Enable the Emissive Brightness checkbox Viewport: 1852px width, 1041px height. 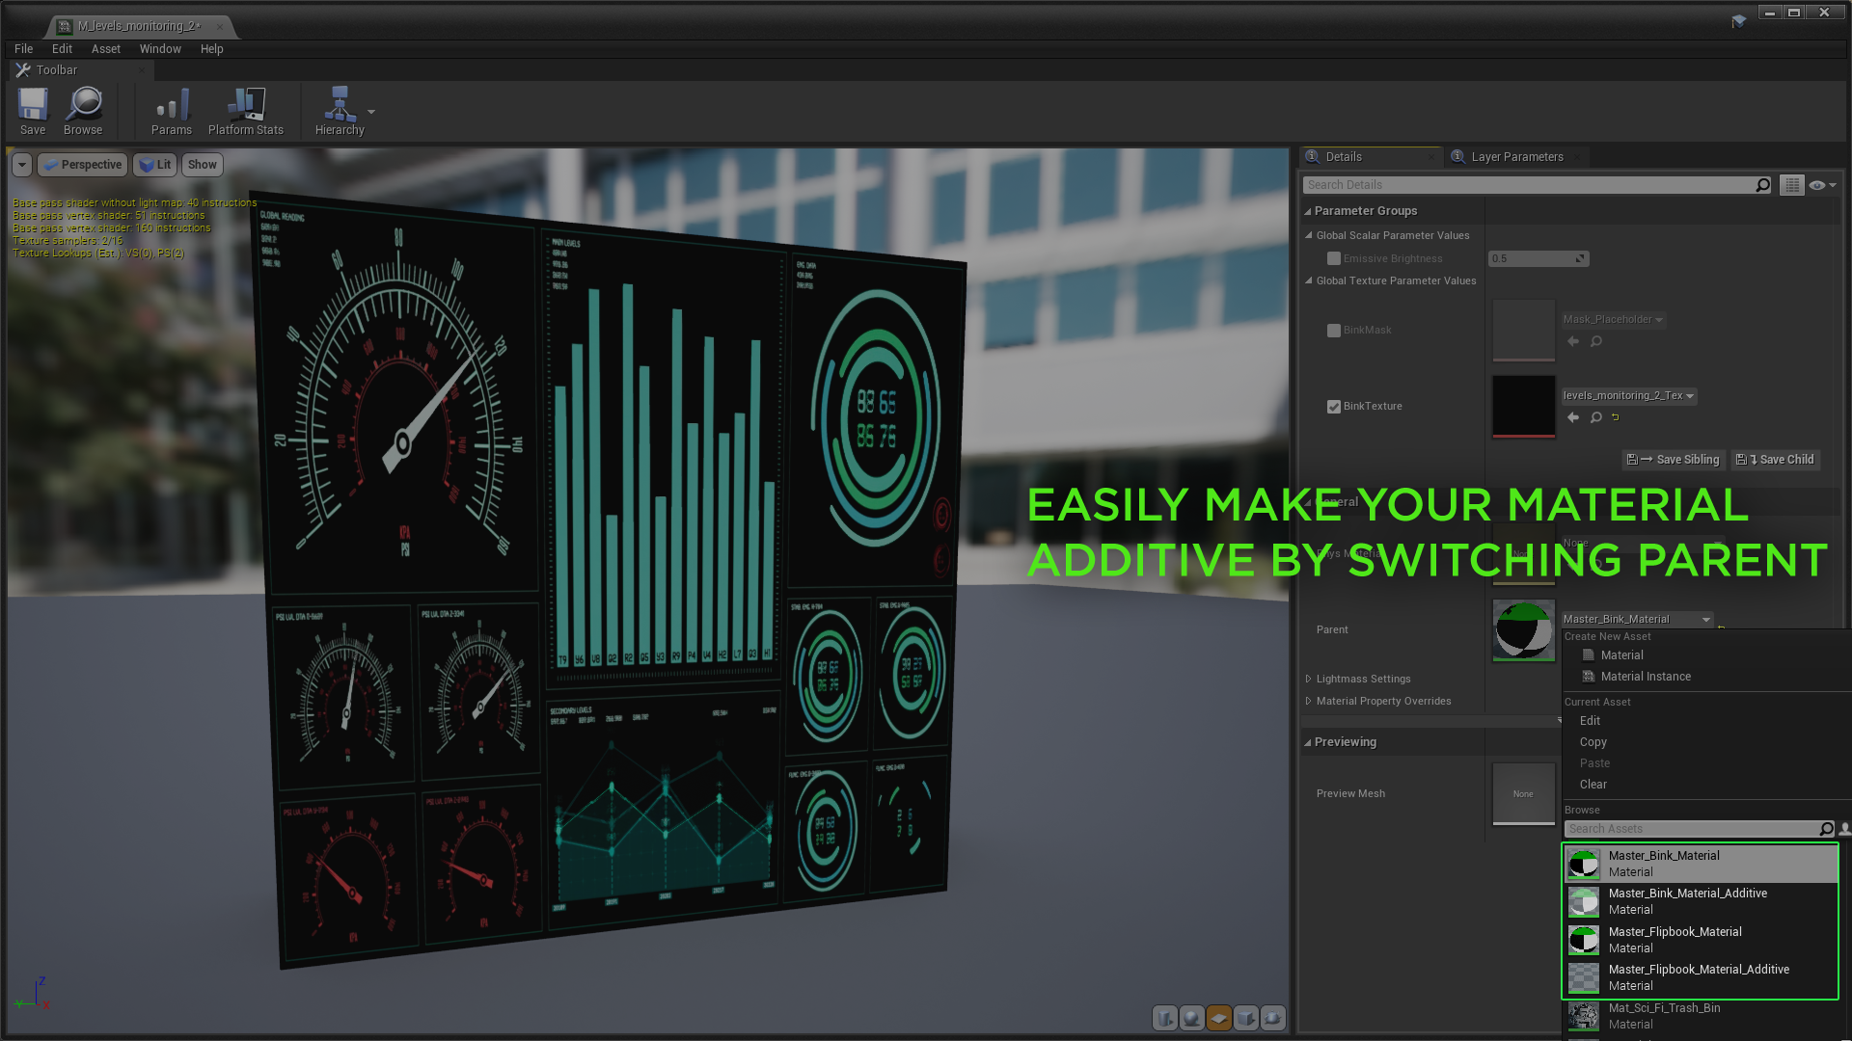tap(1334, 258)
